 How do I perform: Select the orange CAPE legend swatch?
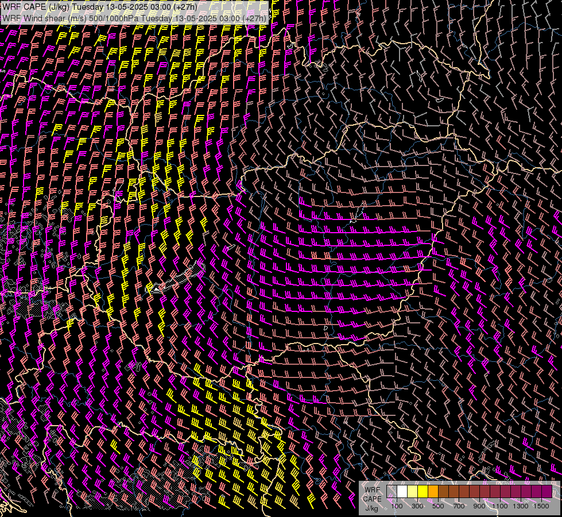(x=433, y=491)
